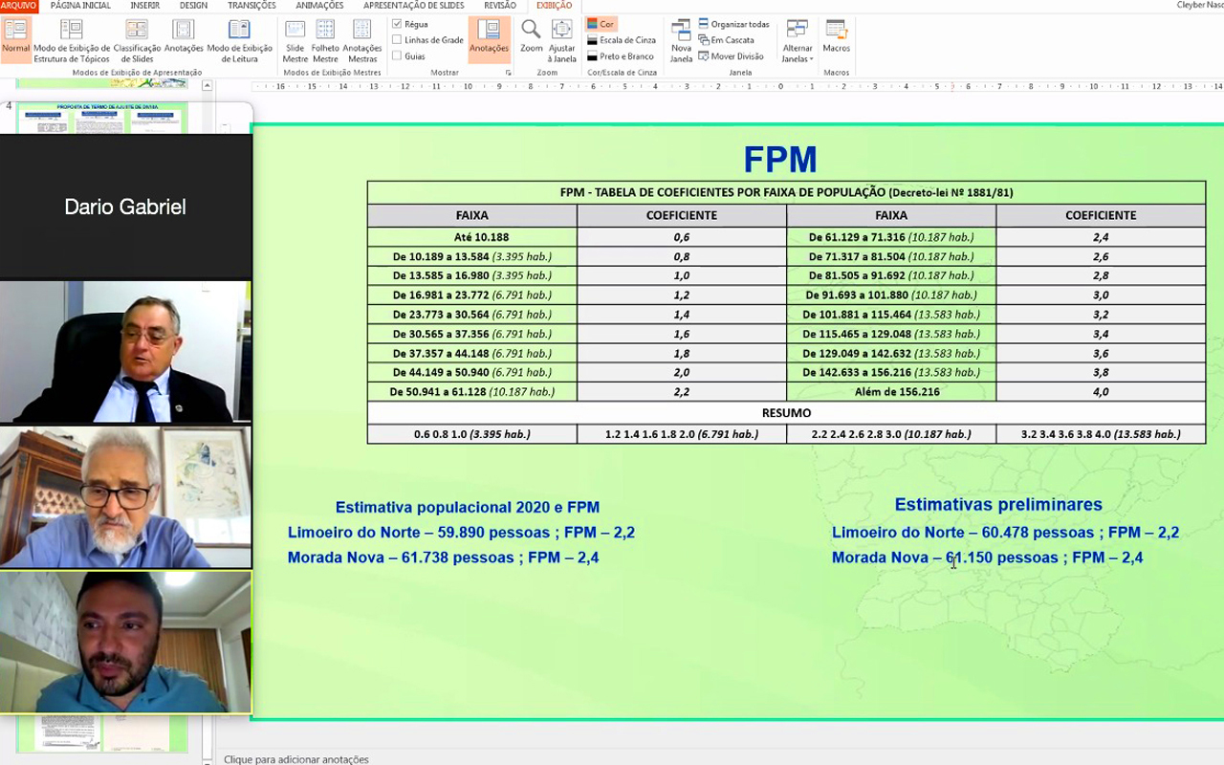Open Classificação de Slides view

[137, 38]
